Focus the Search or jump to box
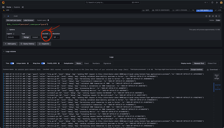224x128 pixels. (112, 2)
